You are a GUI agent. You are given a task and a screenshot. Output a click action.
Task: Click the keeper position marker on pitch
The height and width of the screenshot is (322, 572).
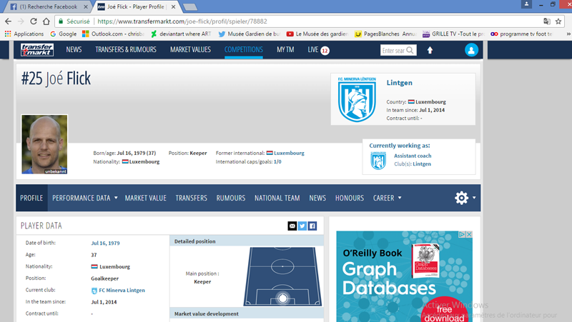pyautogui.click(x=282, y=298)
